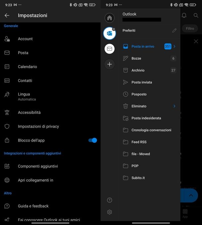This screenshot has height=225, width=202.
Task: Select the Outlook account avatar
Action: [x=110, y=33]
